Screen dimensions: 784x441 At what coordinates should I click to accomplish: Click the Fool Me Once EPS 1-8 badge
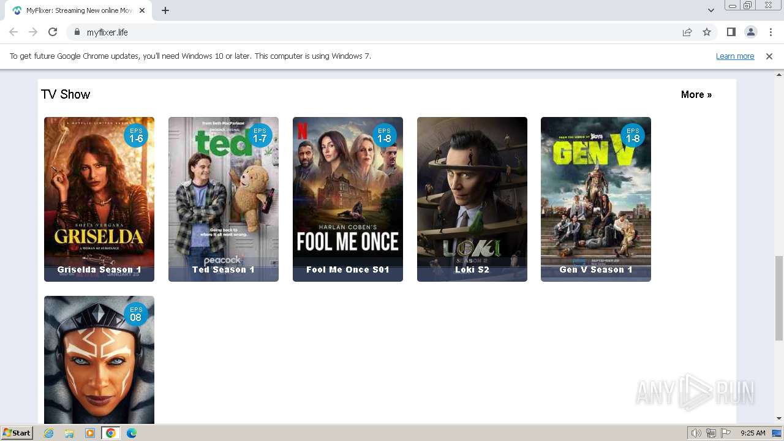384,135
